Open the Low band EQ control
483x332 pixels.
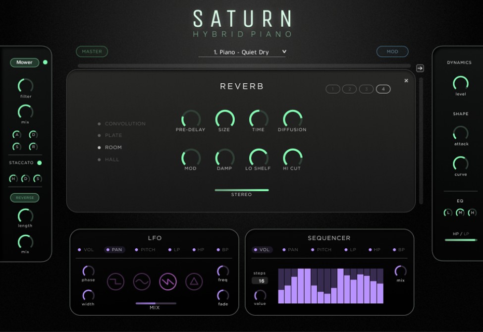(x=448, y=213)
